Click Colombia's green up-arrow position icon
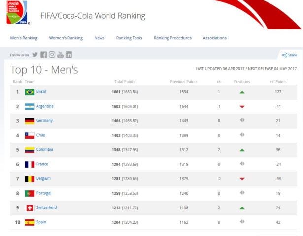 [242, 150]
